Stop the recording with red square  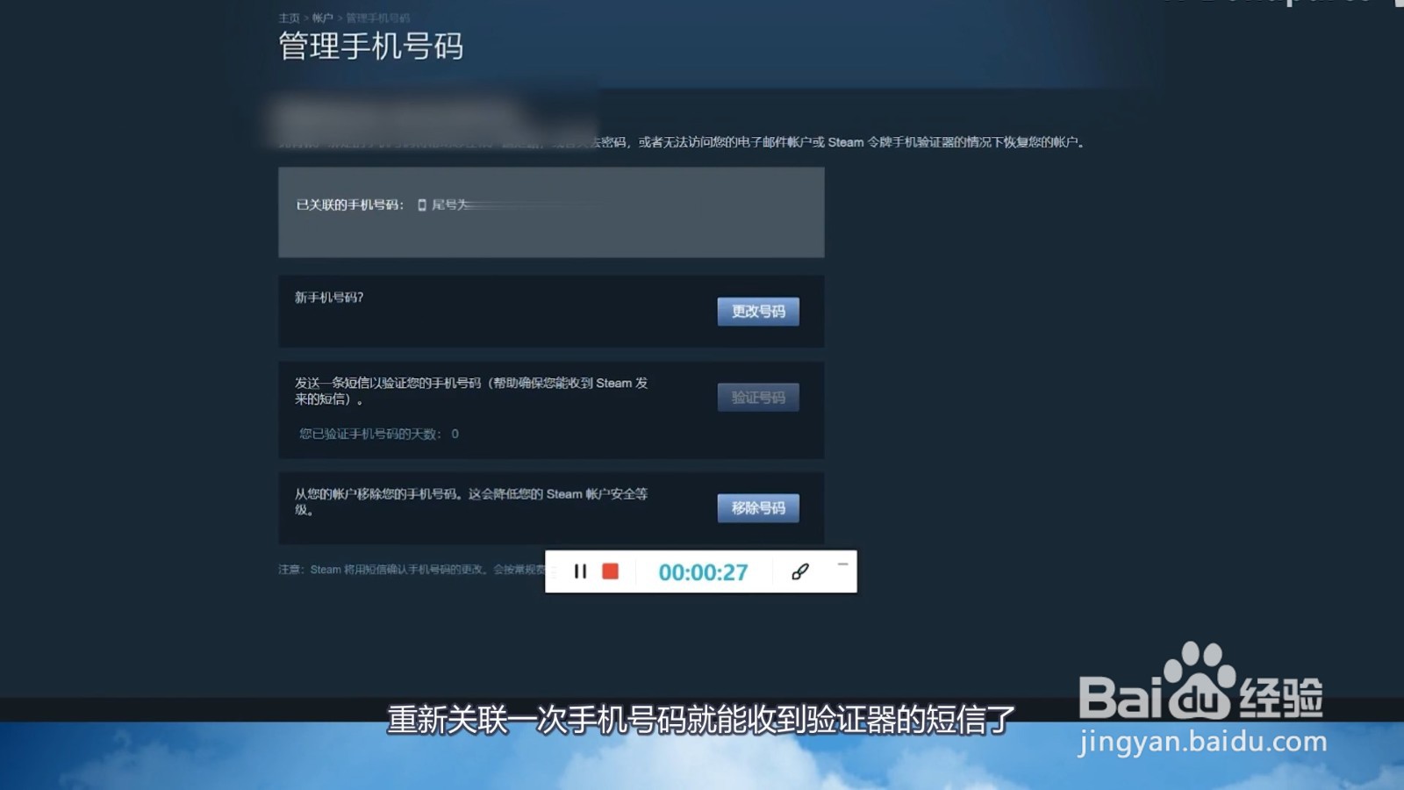click(x=611, y=571)
